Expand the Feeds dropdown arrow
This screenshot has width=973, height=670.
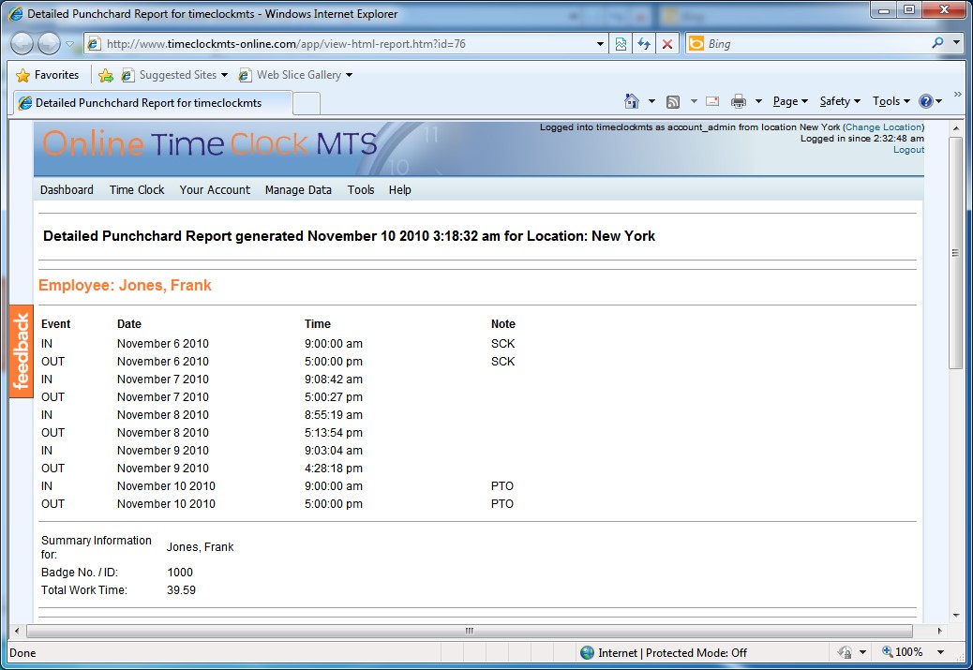(694, 101)
